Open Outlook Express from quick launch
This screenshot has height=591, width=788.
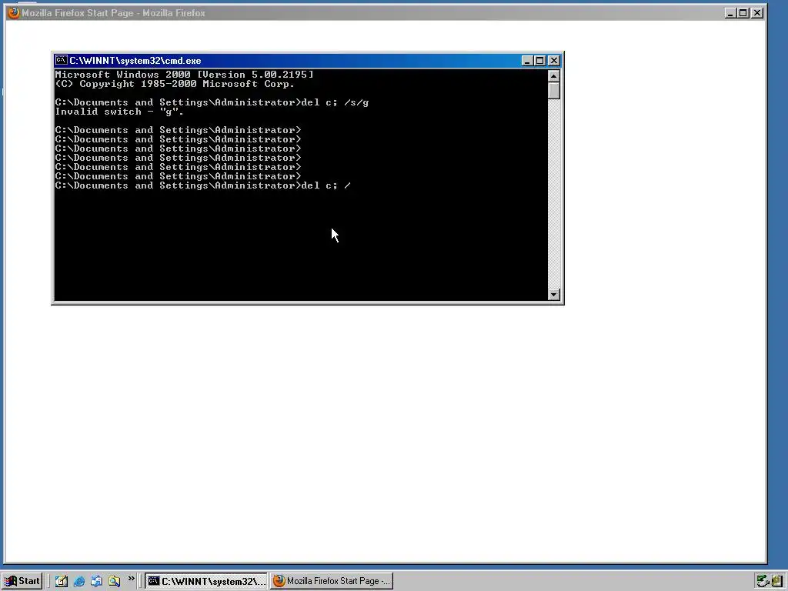[x=96, y=581]
